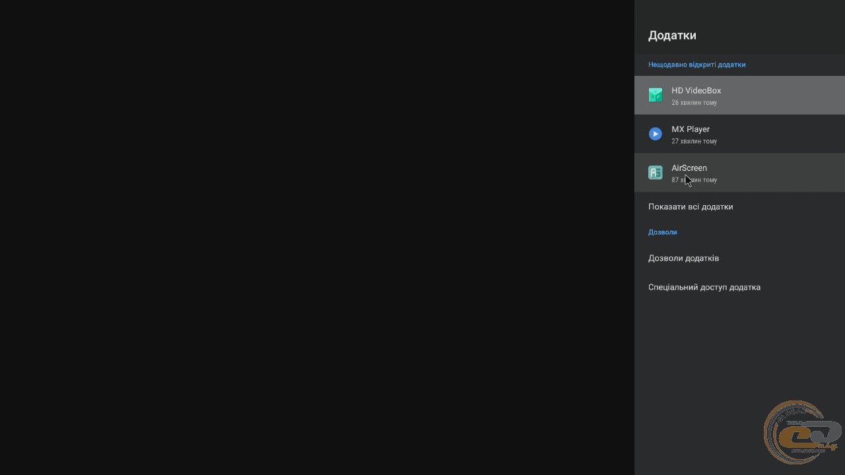The width and height of the screenshot is (845, 475).
Task: Click the blue 'Дозволи' section header
Action: 662,232
